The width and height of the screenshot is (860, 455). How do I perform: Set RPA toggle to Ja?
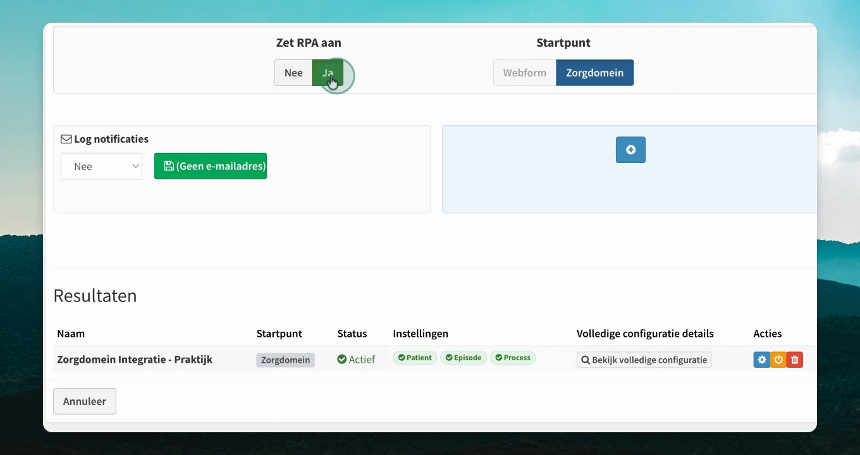[328, 73]
